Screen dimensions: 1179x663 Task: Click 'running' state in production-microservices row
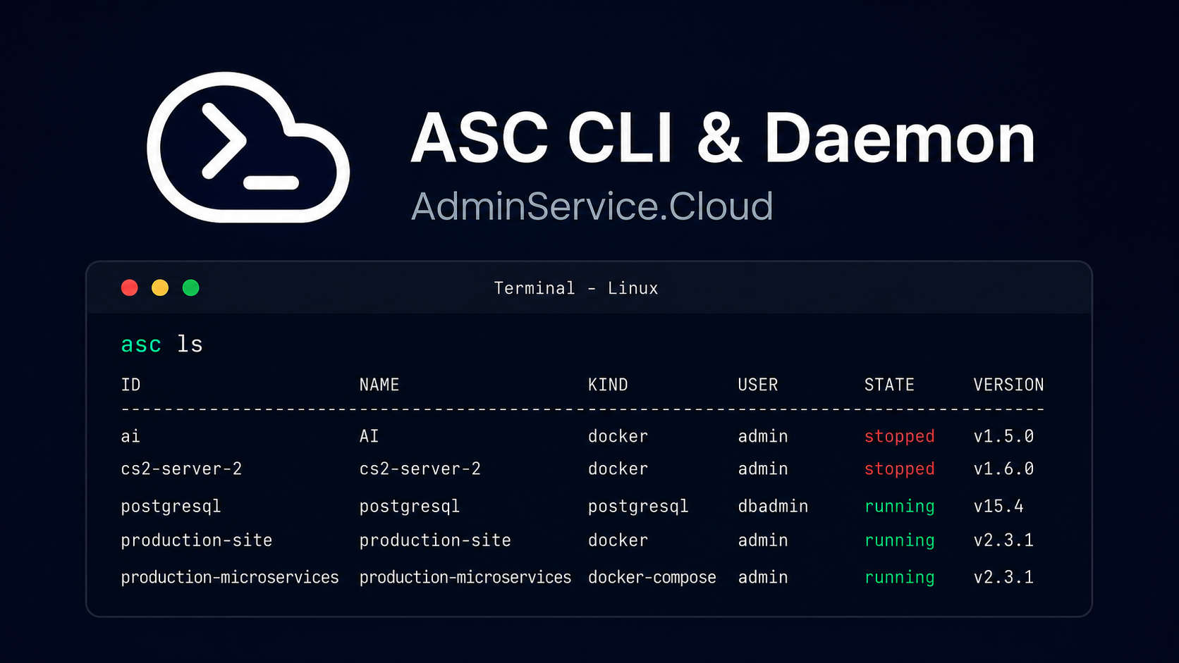point(900,578)
